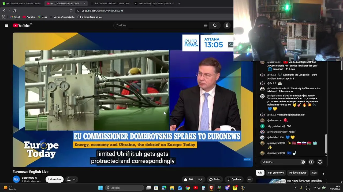343x192 pixels.
Task: Click the live chat scrollbar
Action: (326, 144)
